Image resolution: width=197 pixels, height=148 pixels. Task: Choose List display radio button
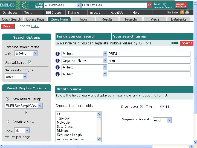(x=162, y=106)
